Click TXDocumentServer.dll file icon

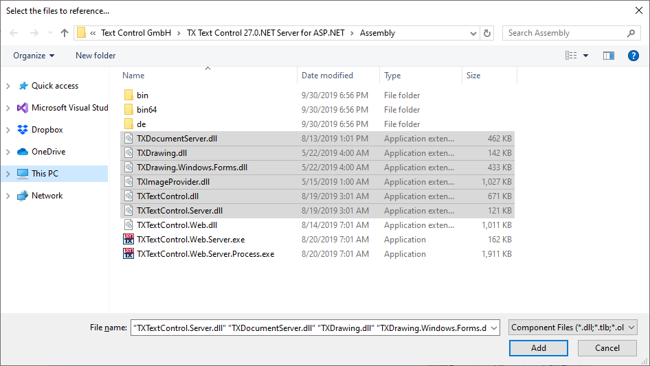129,139
